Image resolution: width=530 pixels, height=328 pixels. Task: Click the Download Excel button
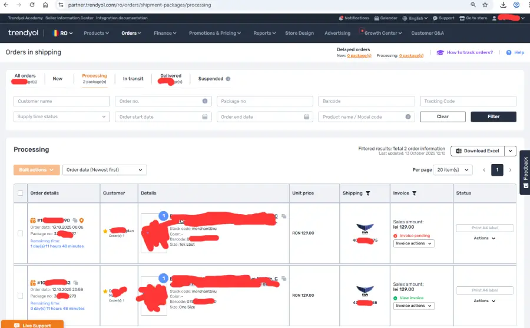(x=478, y=151)
